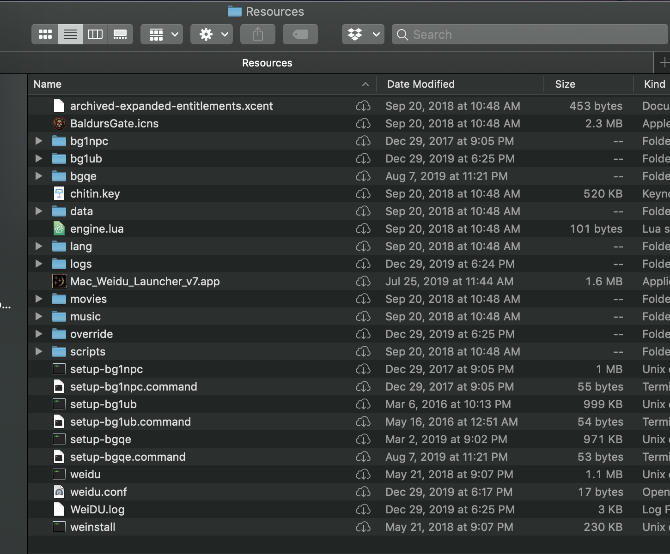Toggle the Name sort direction arrow

tap(365, 84)
